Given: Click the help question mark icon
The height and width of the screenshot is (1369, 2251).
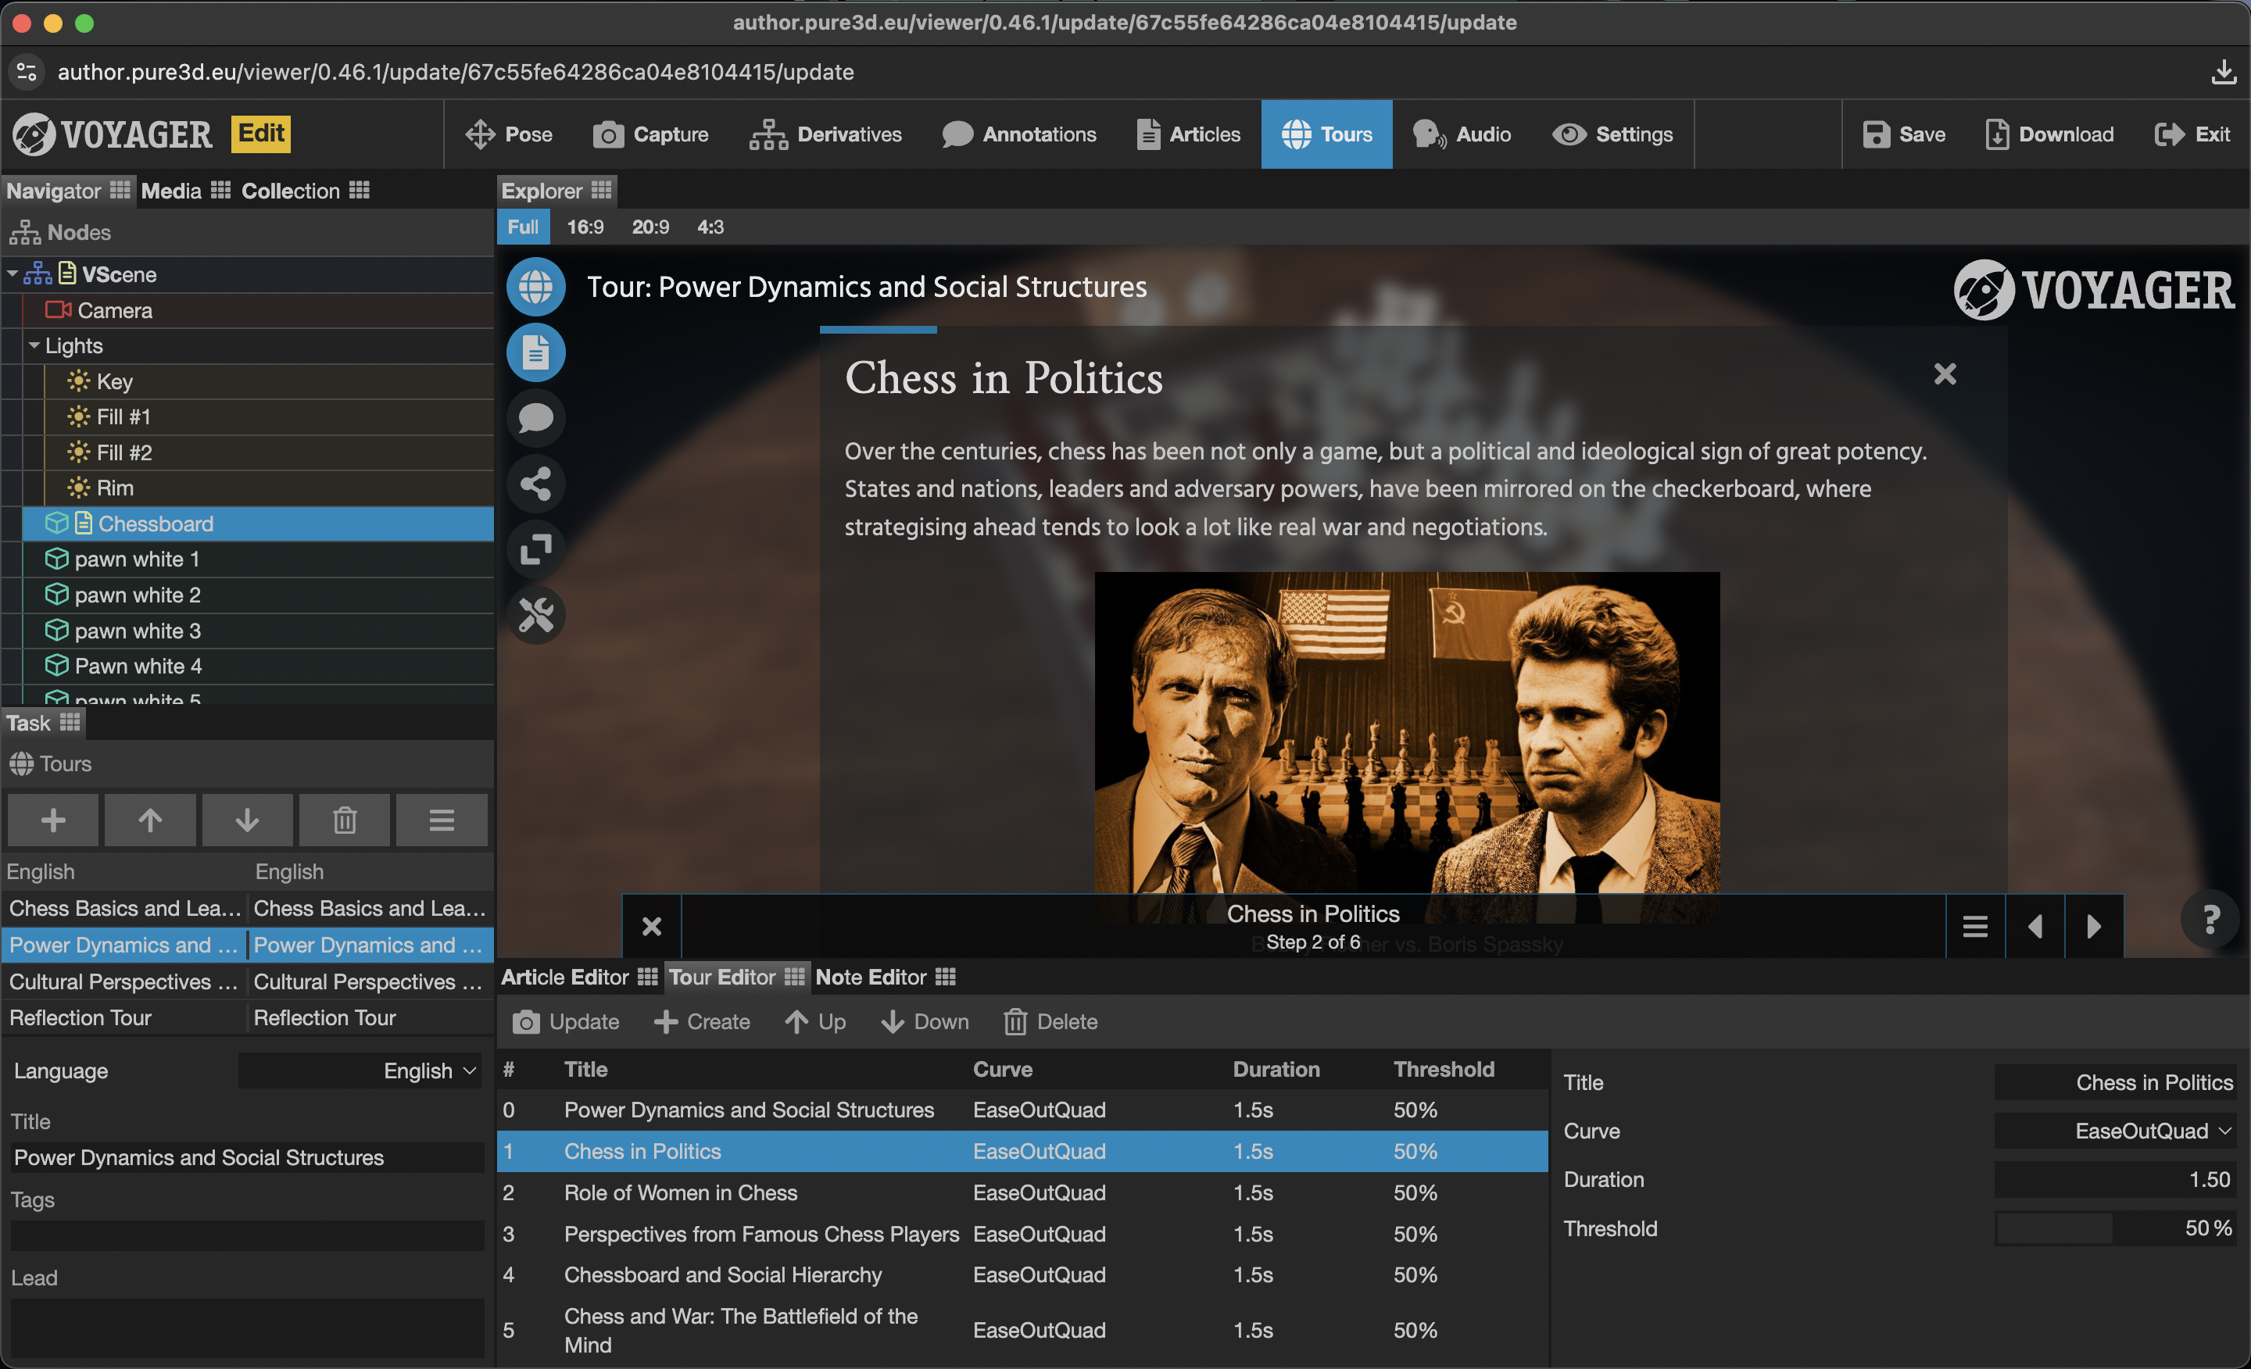Looking at the screenshot, I should (2210, 920).
